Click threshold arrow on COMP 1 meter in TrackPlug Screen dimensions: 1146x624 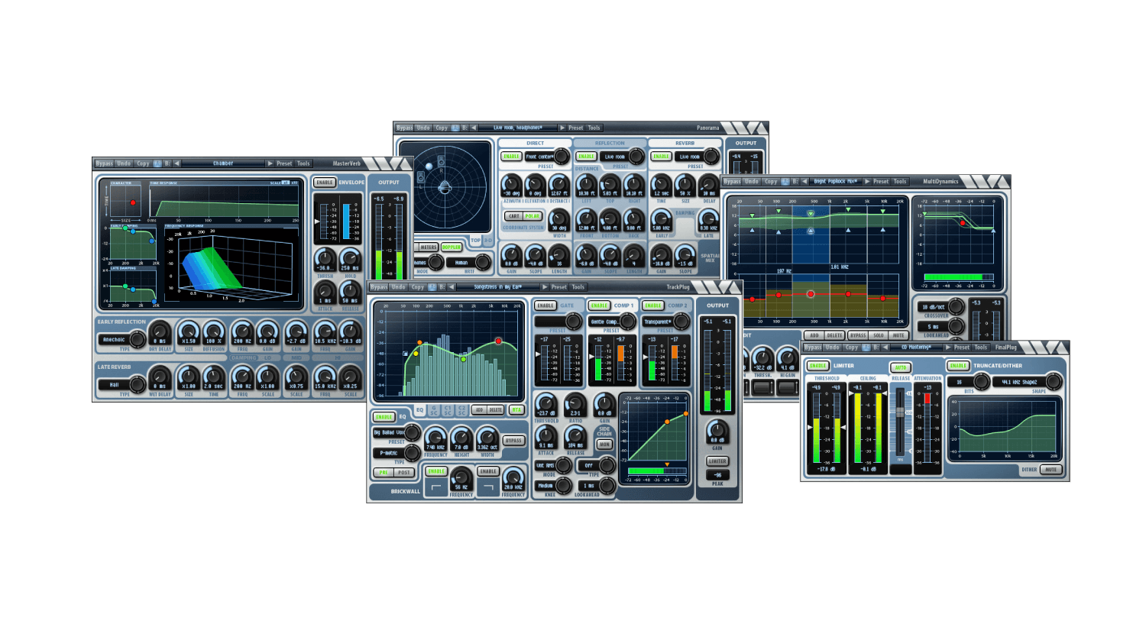pyautogui.click(x=591, y=357)
